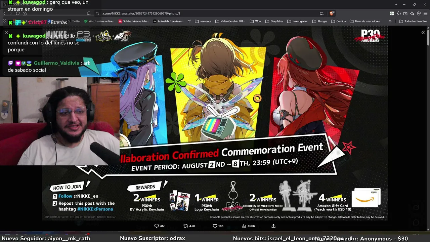Click the Guillermo_Valdivia chat username
This screenshot has width=430, height=242.
pos(56,63)
